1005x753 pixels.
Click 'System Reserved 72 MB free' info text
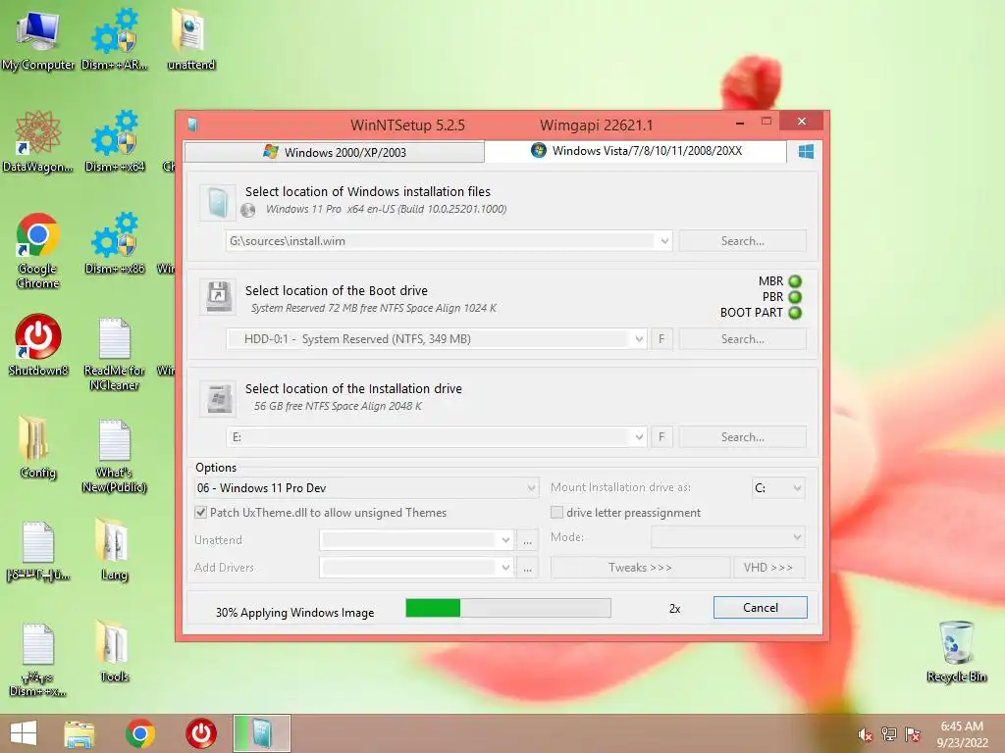coord(374,308)
